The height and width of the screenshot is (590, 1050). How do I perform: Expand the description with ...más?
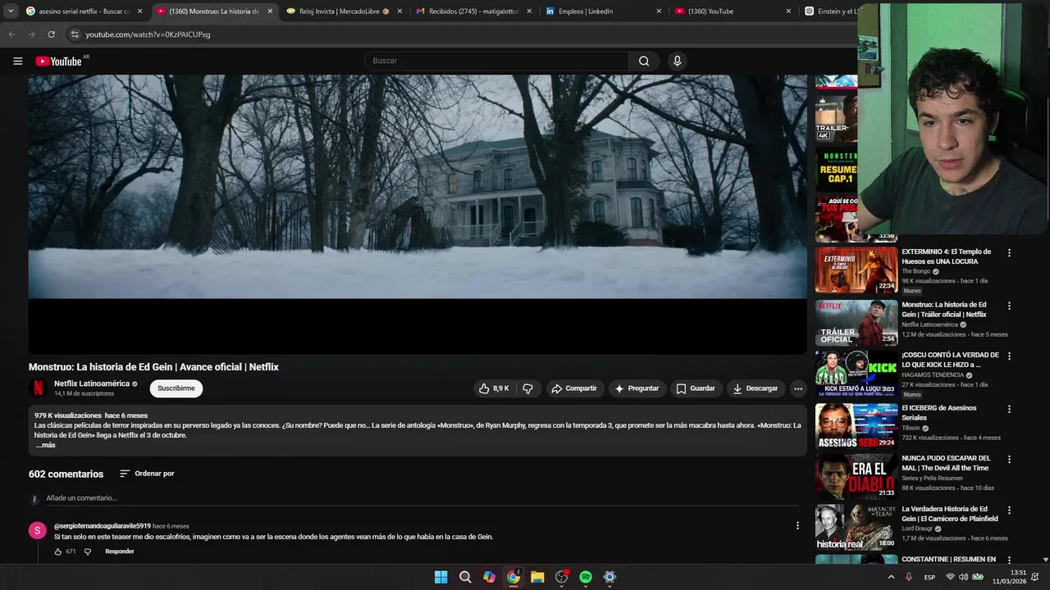[45, 445]
